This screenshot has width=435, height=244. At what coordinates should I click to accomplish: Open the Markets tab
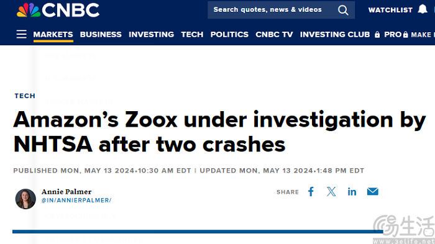53,34
